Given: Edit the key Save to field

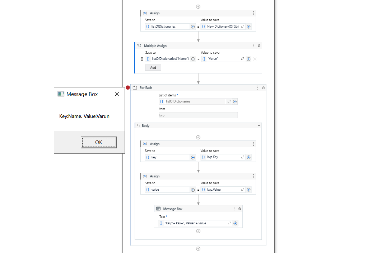Looking at the screenshot, I should point(167,157).
